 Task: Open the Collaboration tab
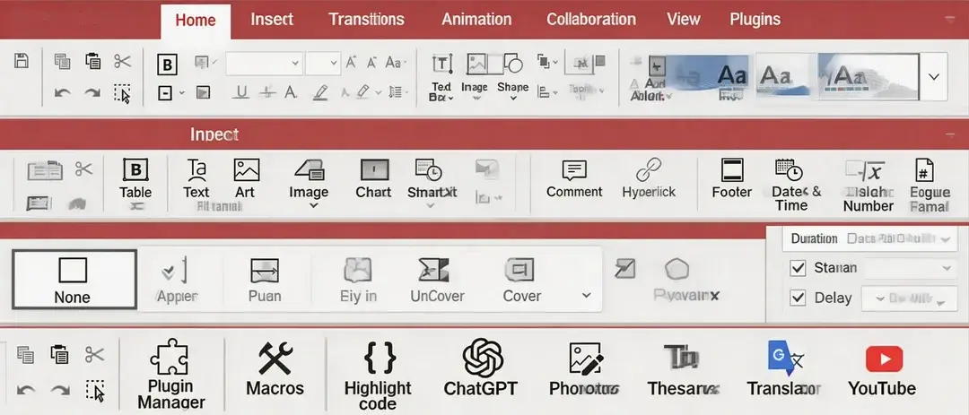(590, 19)
